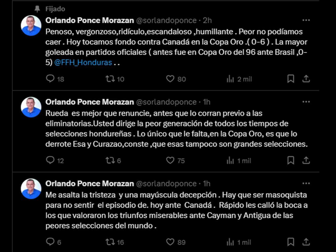Share the Rueda resignation tweet
This screenshot has width=336, height=252.
pos(306,160)
